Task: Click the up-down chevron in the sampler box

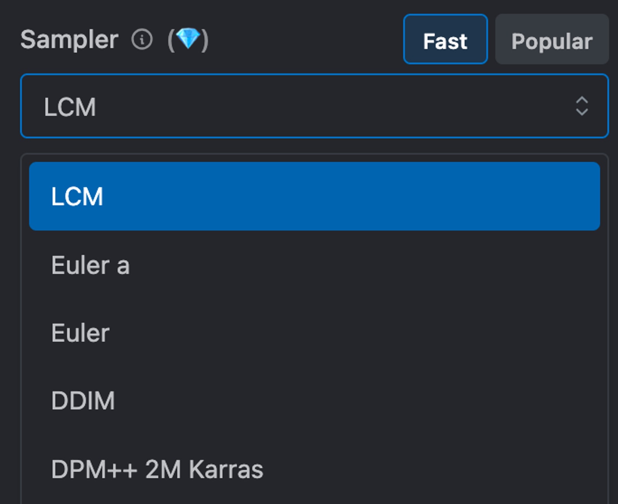Action: click(x=582, y=106)
